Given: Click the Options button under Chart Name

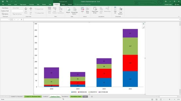Looking at the screenshot, I should [5, 14].
